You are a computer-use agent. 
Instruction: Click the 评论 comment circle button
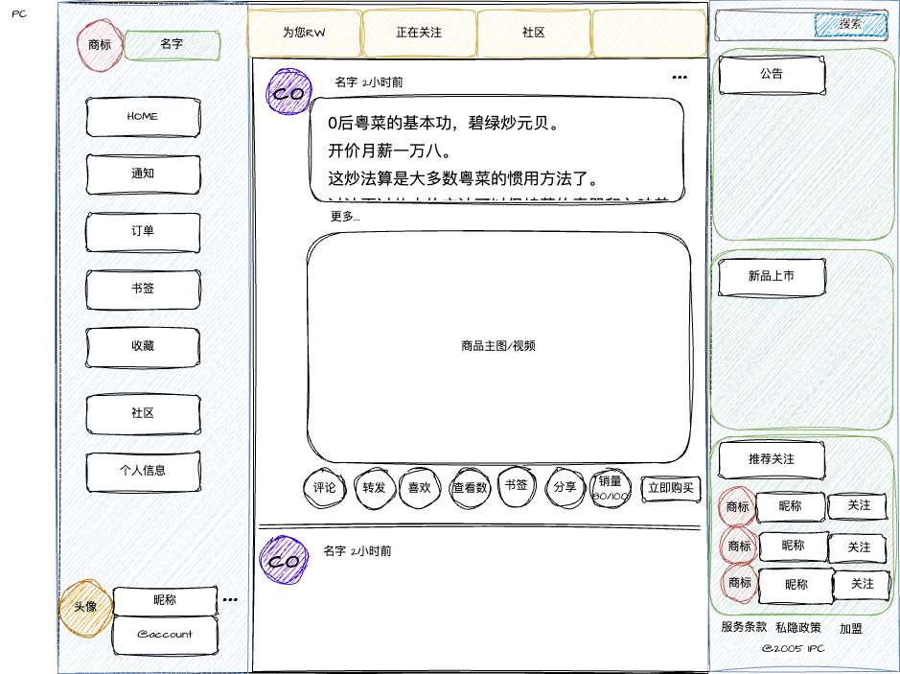[325, 487]
